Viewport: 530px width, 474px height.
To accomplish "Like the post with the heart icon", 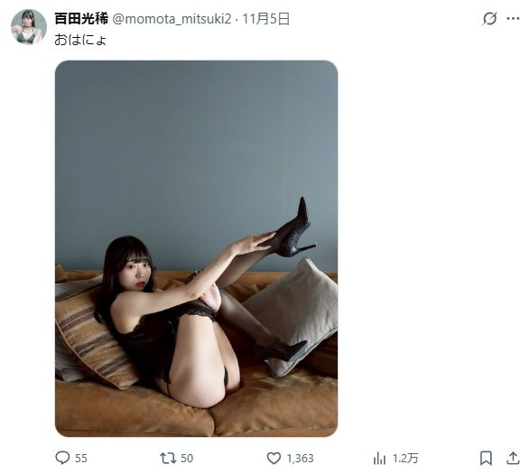I will click(x=274, y=458).
